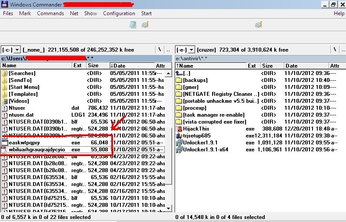346x222 pixels.
Task: Open the [-c-] drive dropdown in left panel
Action: 11,50
